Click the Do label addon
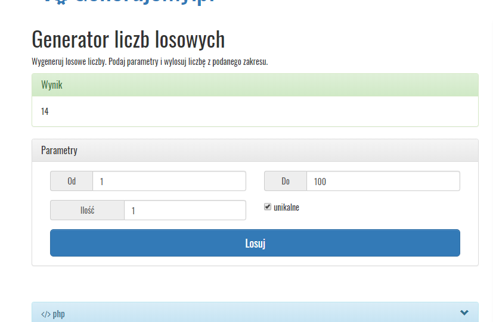The image size is (493, 322). [x=286, y=181]
